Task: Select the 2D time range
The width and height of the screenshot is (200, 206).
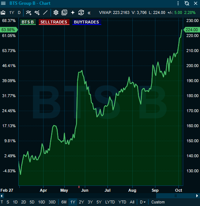Action: click(24, 202)
